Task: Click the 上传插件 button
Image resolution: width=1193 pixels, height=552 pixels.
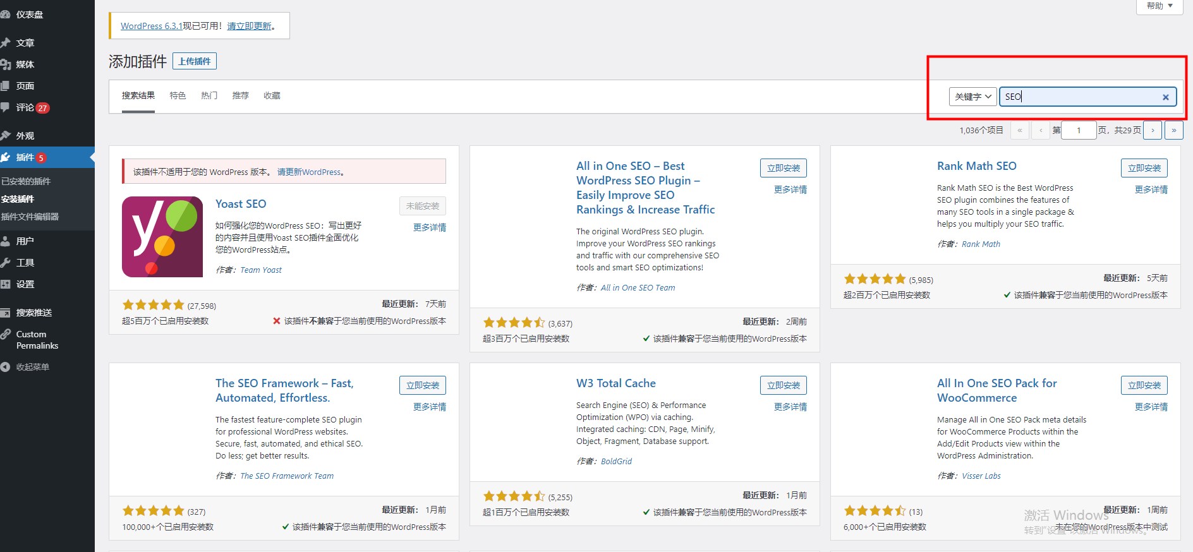Action: click(195, 61)
